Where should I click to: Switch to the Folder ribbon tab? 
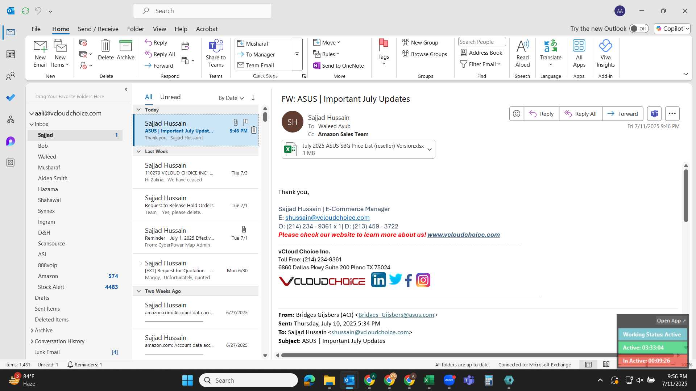[x=136, y=29]
